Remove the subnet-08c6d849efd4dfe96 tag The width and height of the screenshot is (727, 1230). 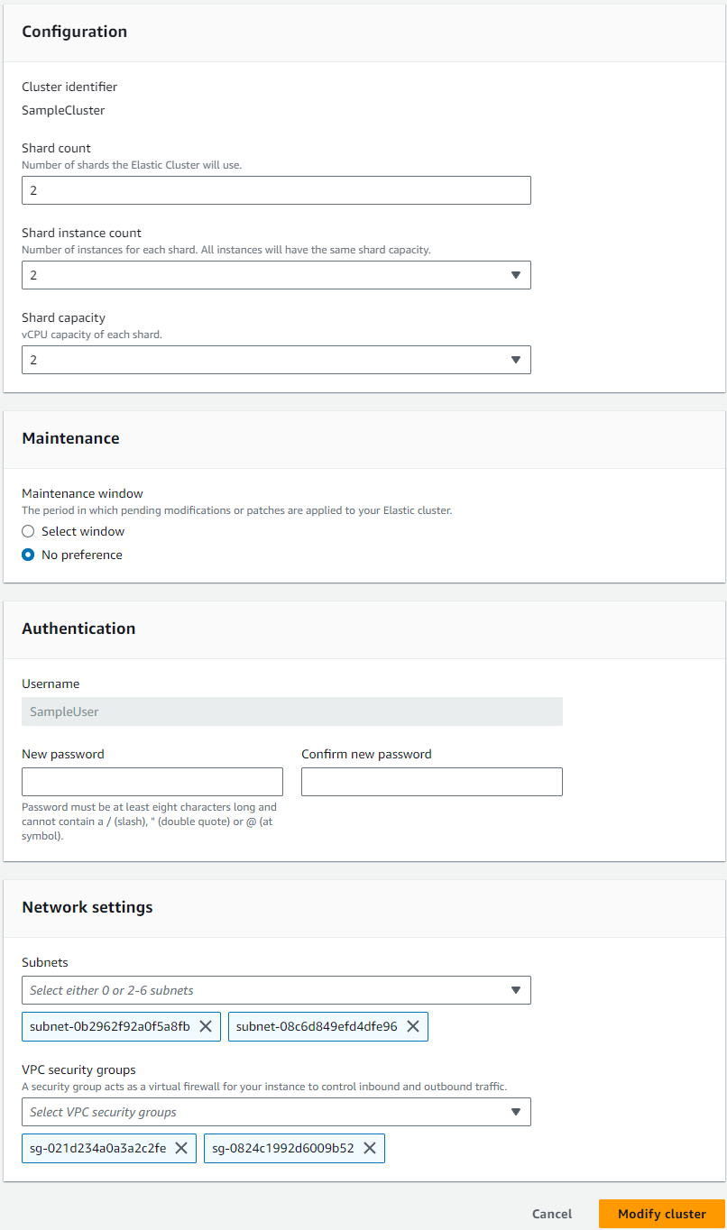coord(413,1026)
